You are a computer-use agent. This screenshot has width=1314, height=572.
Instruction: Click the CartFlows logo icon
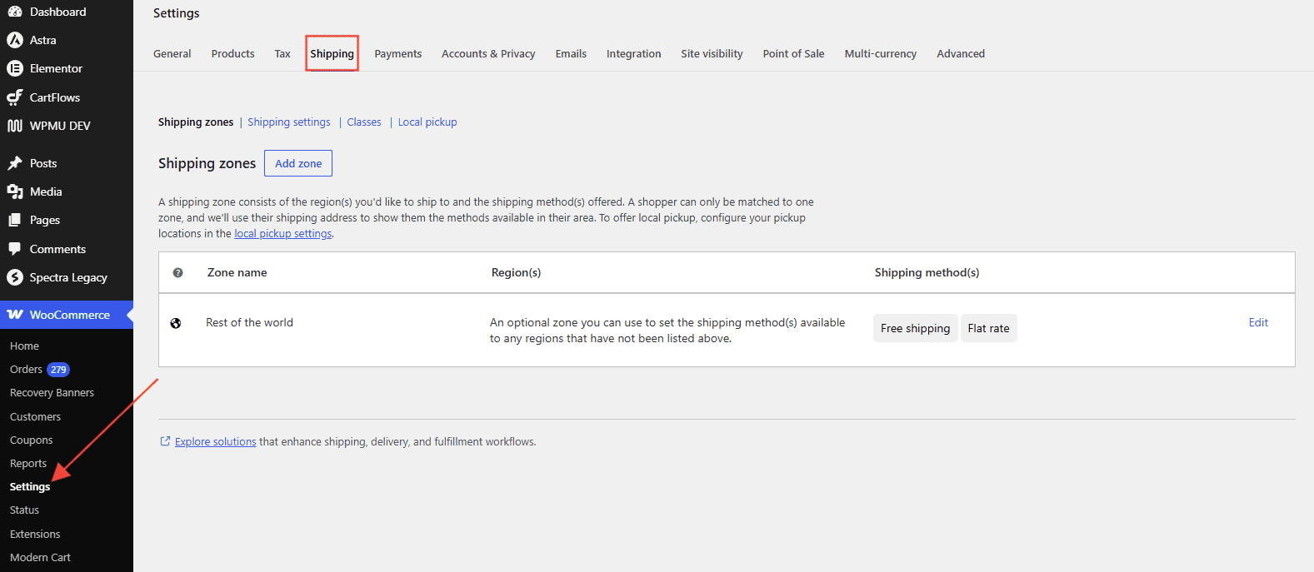pos(15,97)
